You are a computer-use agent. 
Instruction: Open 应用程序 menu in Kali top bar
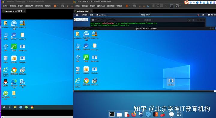point(84,15)
